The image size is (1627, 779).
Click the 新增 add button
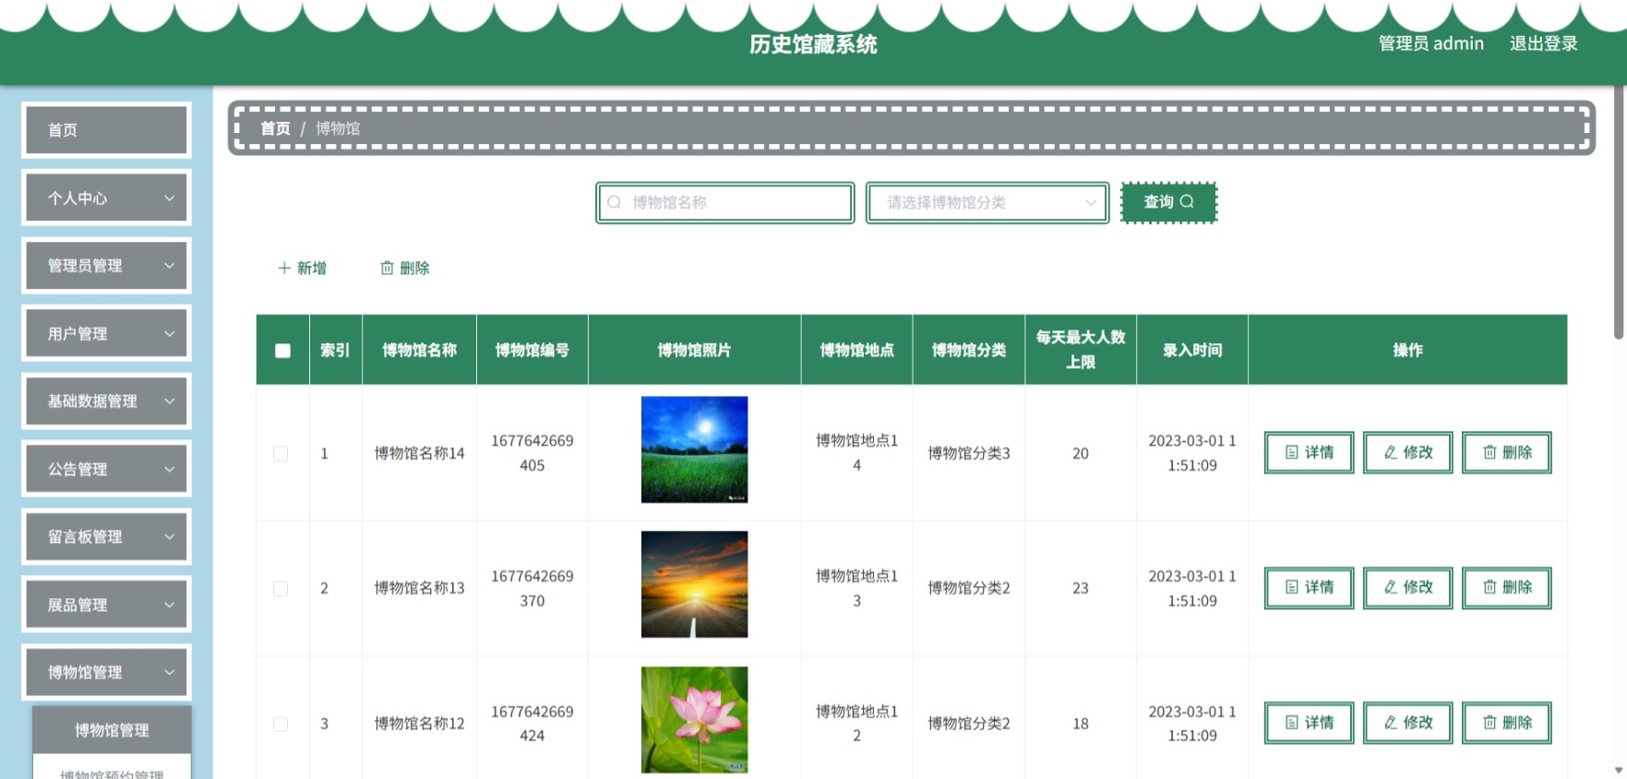303,268
